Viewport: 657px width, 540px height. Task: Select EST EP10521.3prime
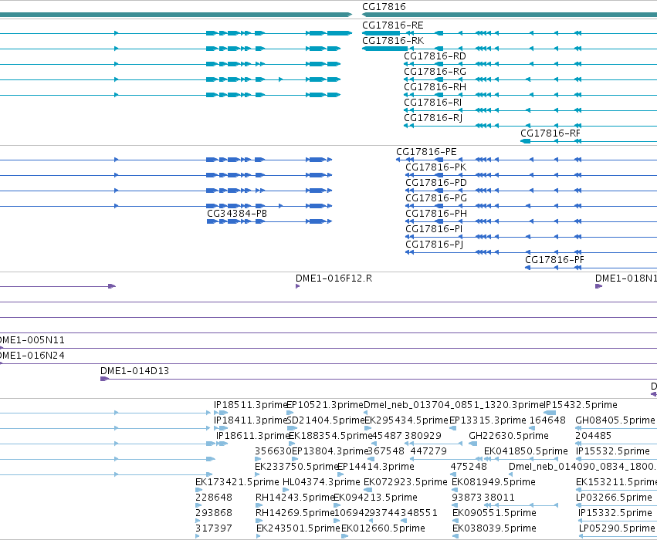(x=325, y=405)
